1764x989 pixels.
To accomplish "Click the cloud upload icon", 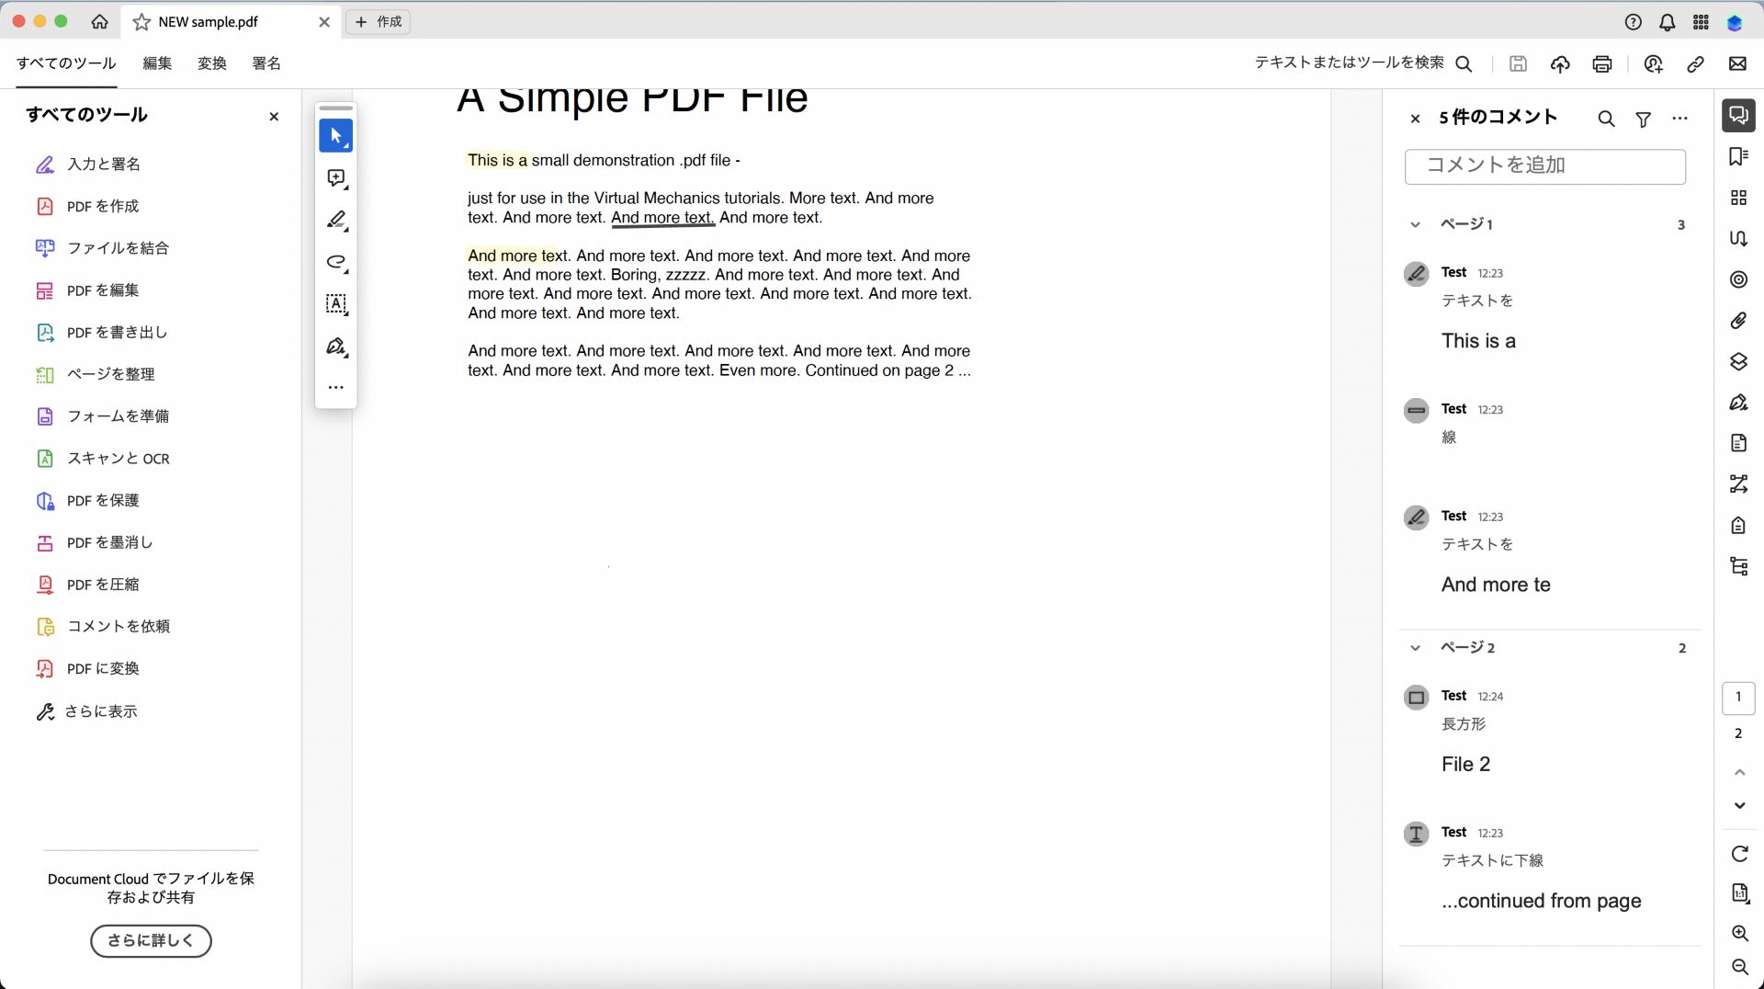I will point(1560,63).
